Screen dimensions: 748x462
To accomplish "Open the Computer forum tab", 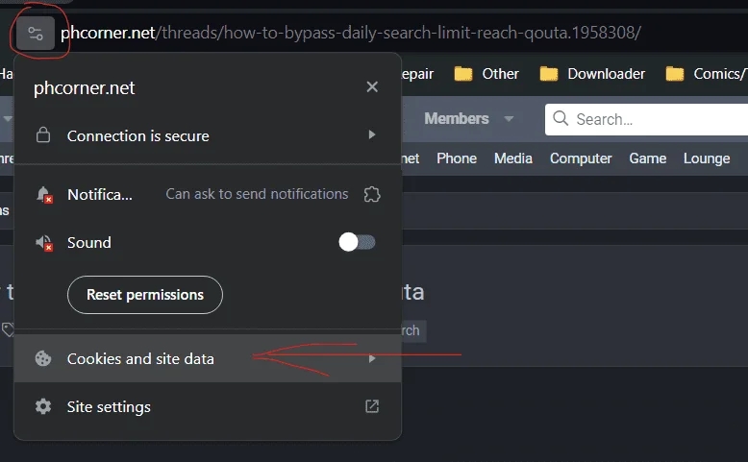I will [581, 158].
